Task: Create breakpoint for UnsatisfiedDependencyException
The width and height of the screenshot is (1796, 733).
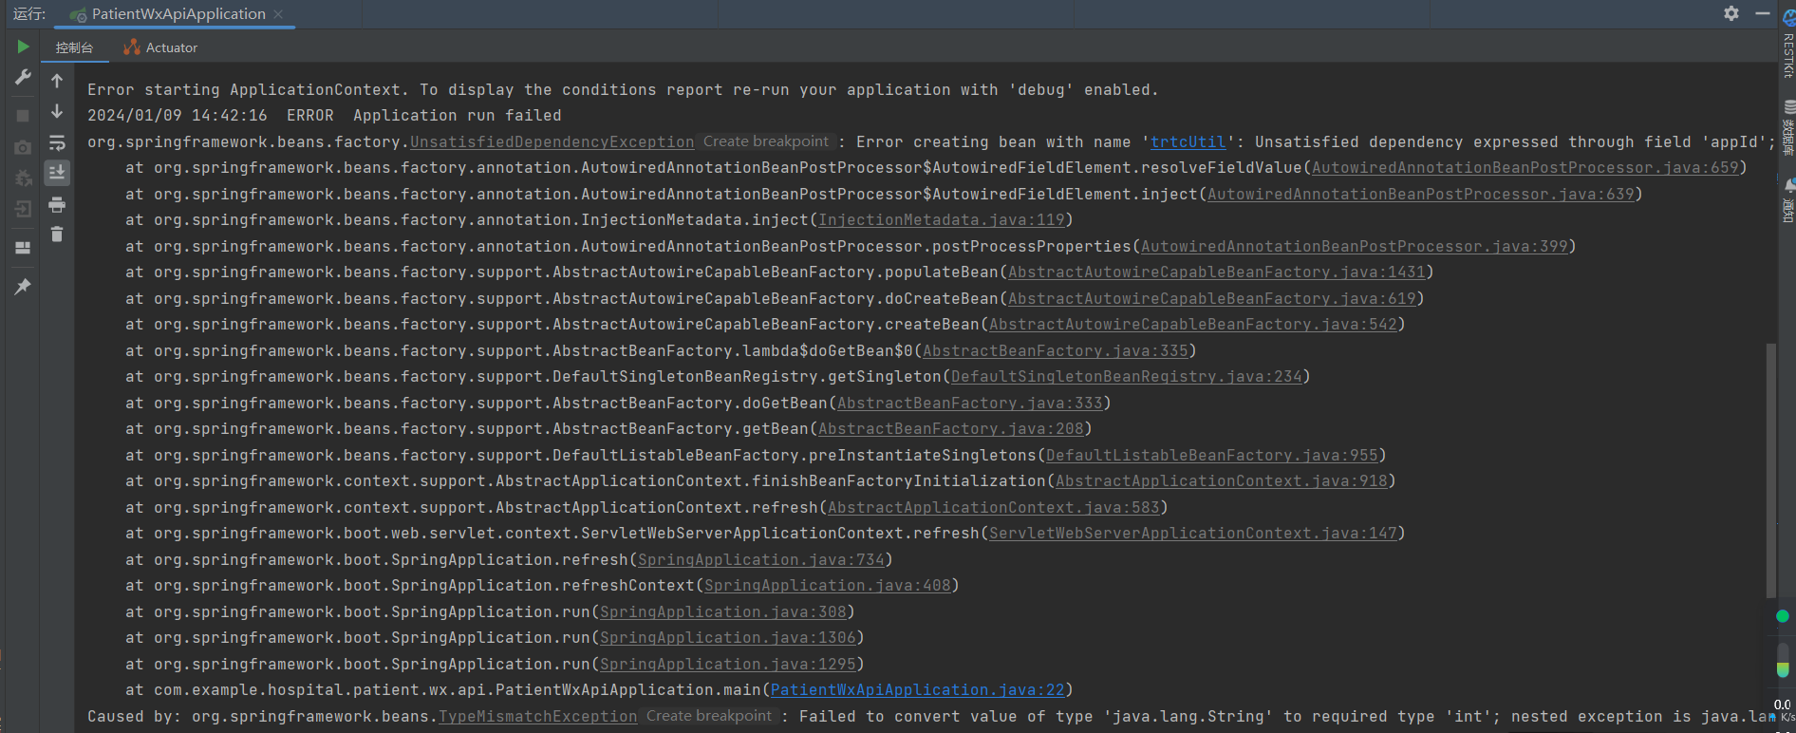Action: click(766, 141)
